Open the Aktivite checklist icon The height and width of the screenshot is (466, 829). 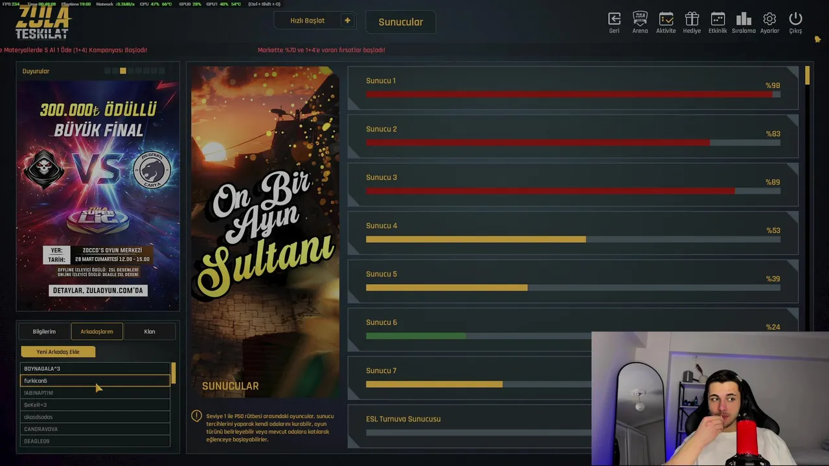(x=666, y=19)
